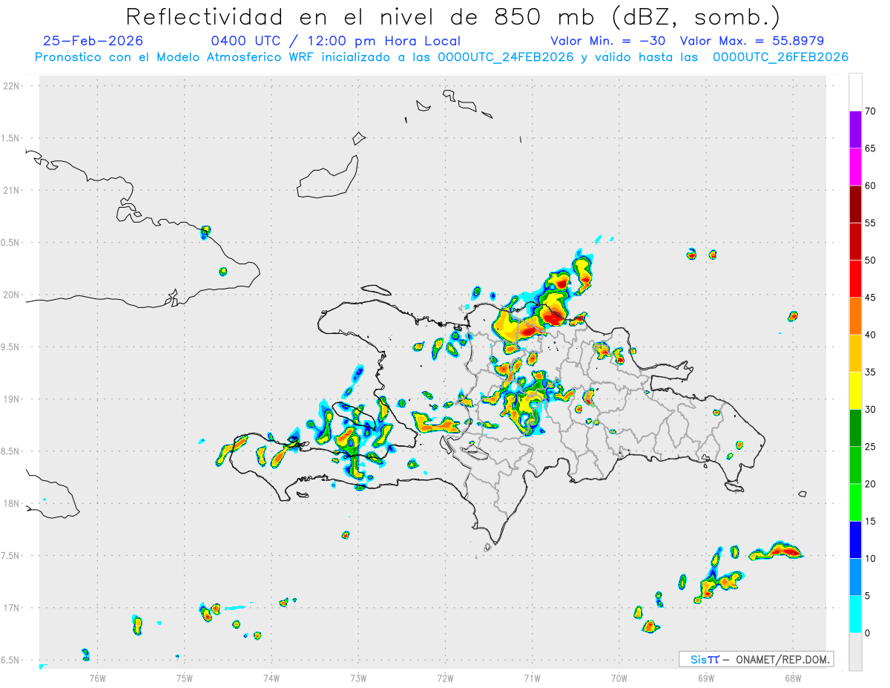Click the '50' colorbar label
Image resolution: width=890 pixels, height=688 pixels.
870,261
